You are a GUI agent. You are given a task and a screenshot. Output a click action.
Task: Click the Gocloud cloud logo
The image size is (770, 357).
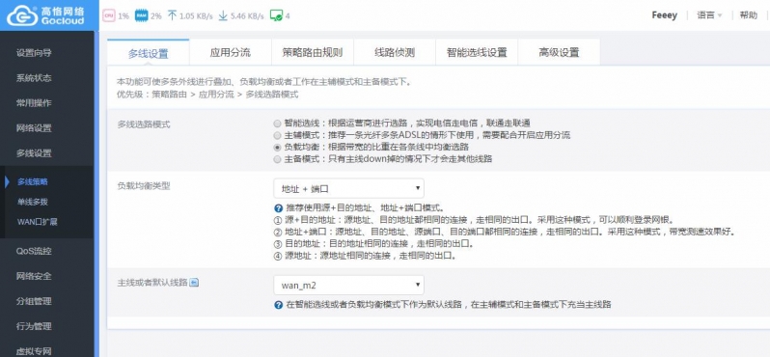click(x=22, y=15)
